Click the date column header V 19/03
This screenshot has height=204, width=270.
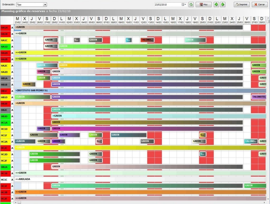pyautogui.click(x=195, y=20)
